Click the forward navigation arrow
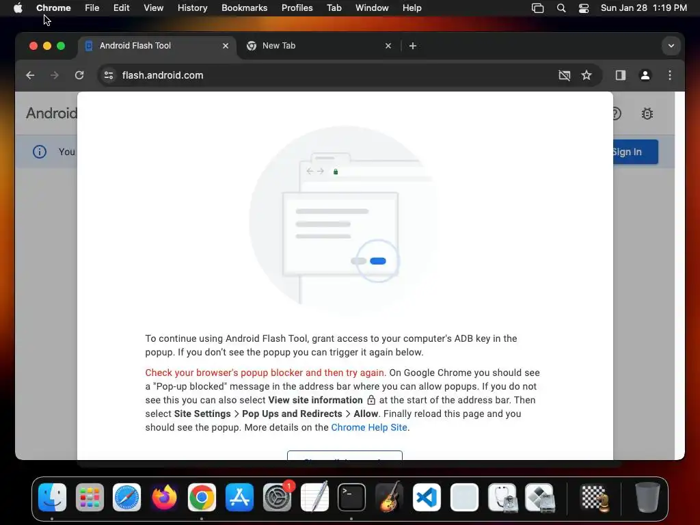700x525 pixels. [x=55, y=75]
